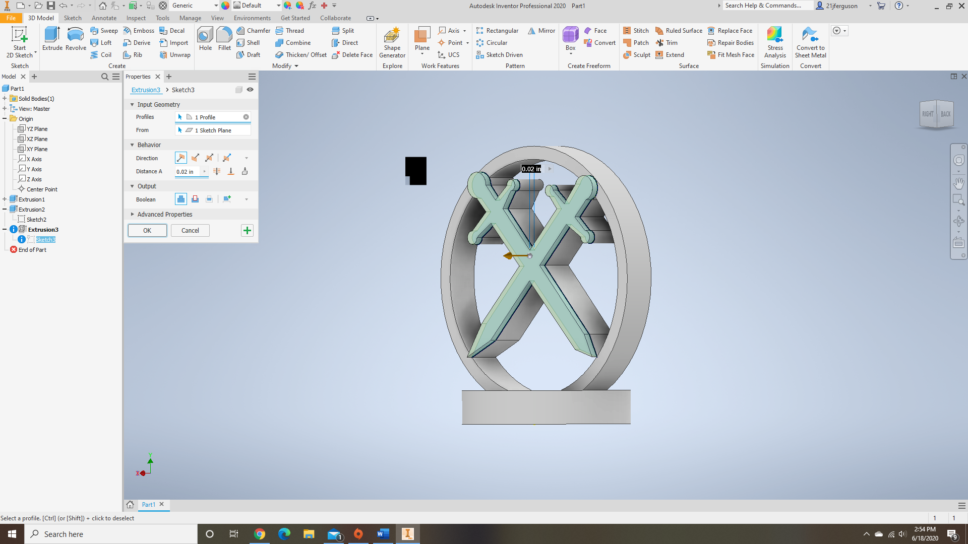
Task: Select the Revolve tool
Action: coord(76,39)
